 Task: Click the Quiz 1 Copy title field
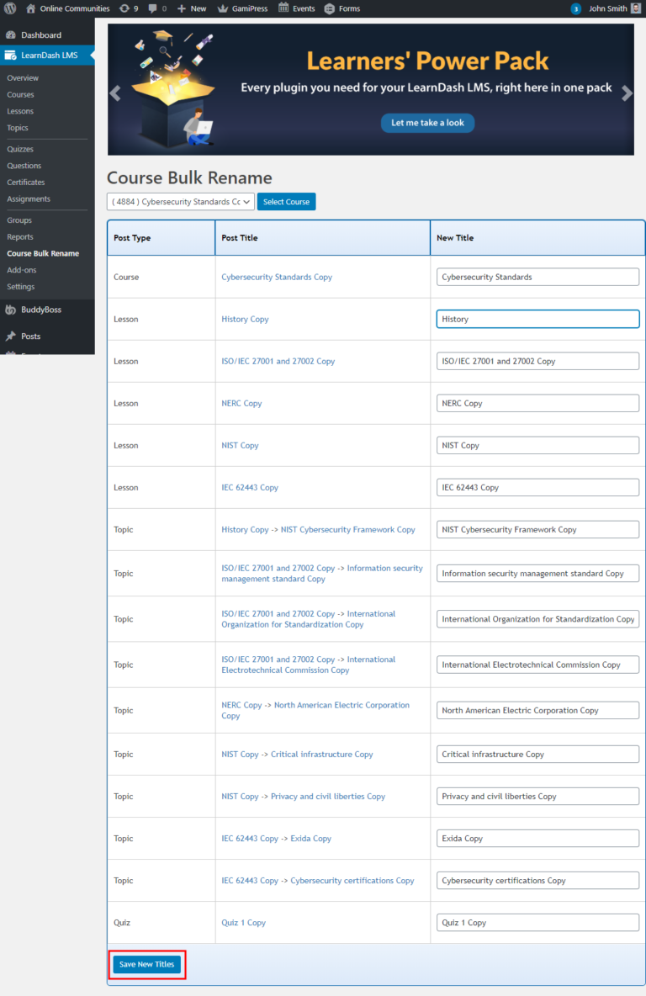click(x=537, y=922)
